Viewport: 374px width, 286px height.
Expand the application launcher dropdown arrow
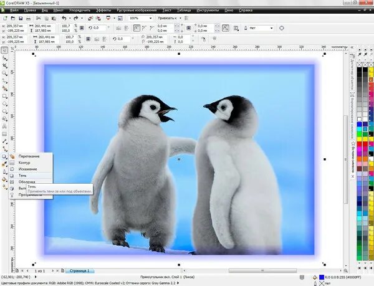(114, 18)
